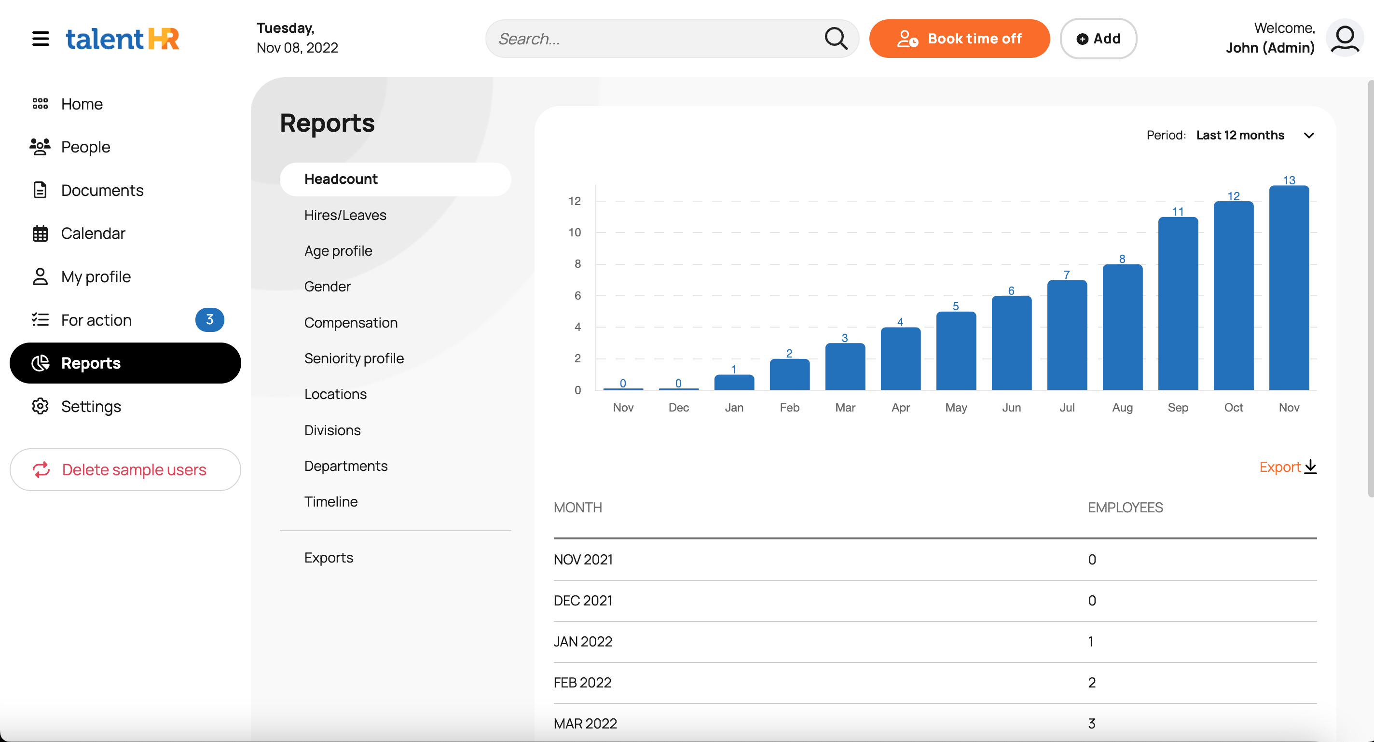Image resolution: width=1374 pixels, height=742 pixels.
Task: Click the People group icon
Action: [x=40, y=147]
